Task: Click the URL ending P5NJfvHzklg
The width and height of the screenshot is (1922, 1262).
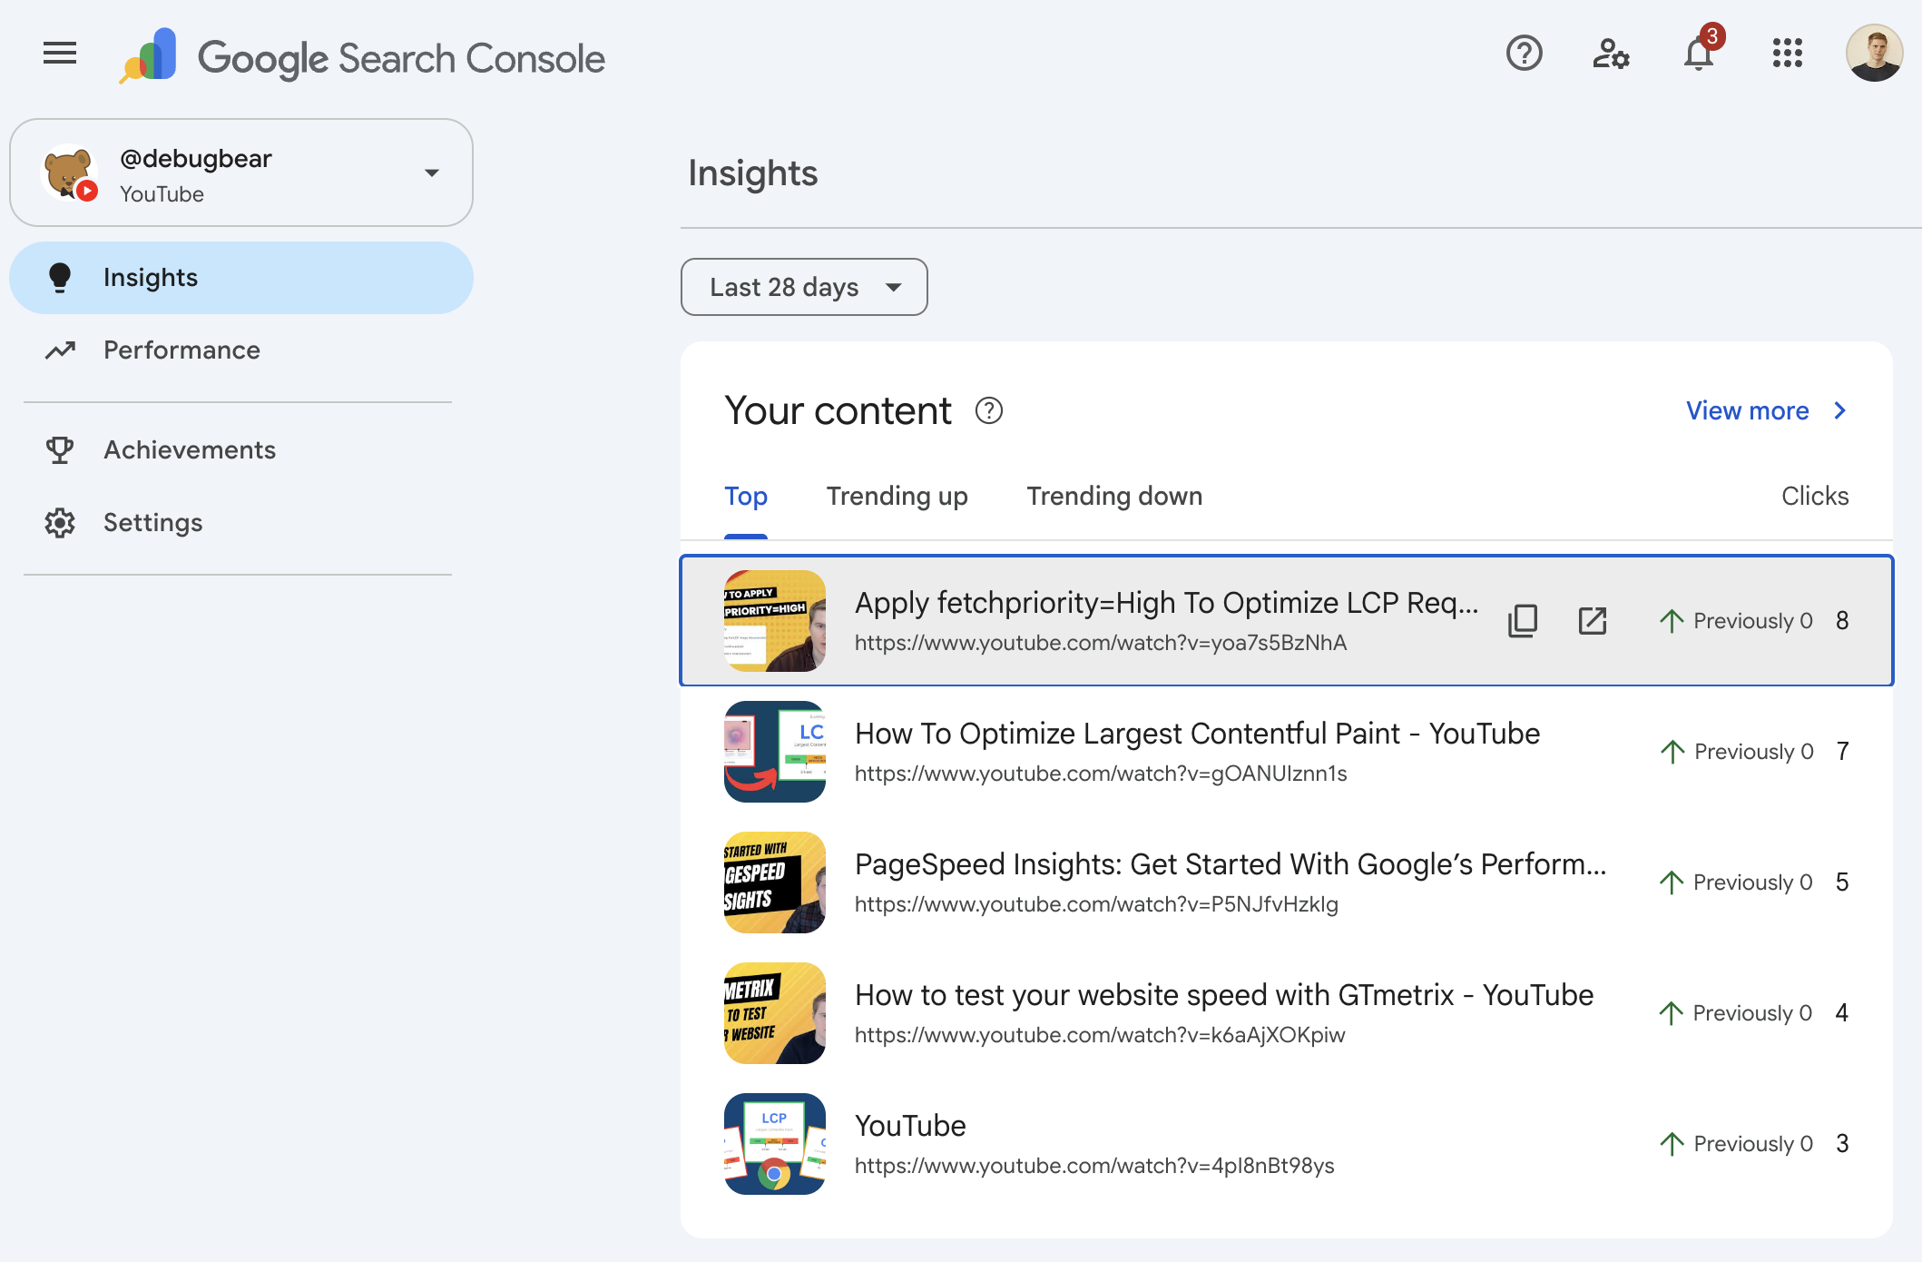Action: [1096, 904]
